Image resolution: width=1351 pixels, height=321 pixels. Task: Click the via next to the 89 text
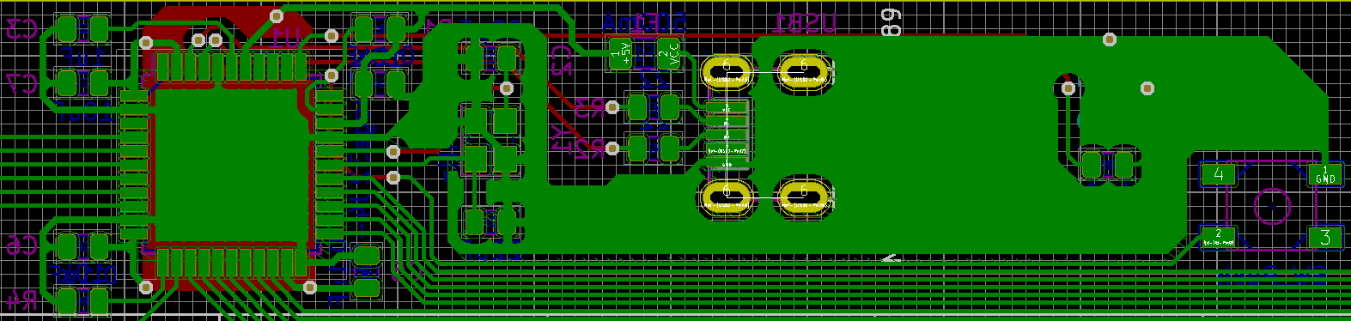(x=1110, y=39)
